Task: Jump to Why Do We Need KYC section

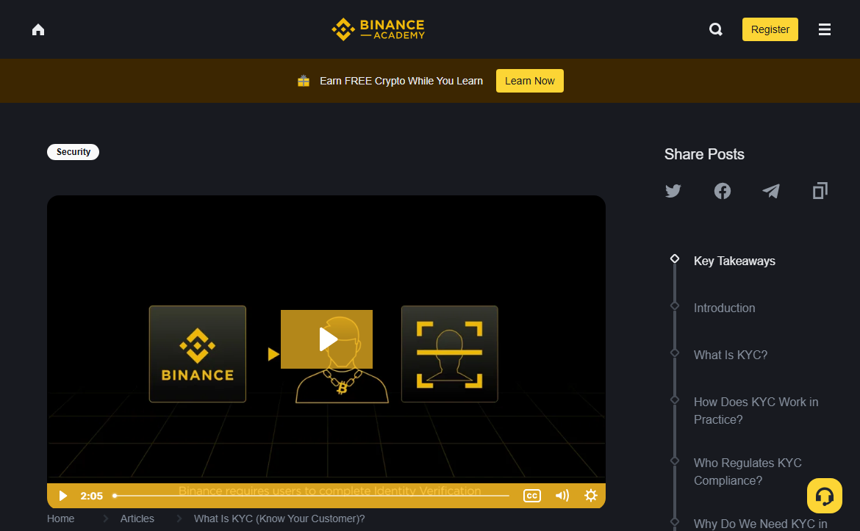Action: click(760, 524)
